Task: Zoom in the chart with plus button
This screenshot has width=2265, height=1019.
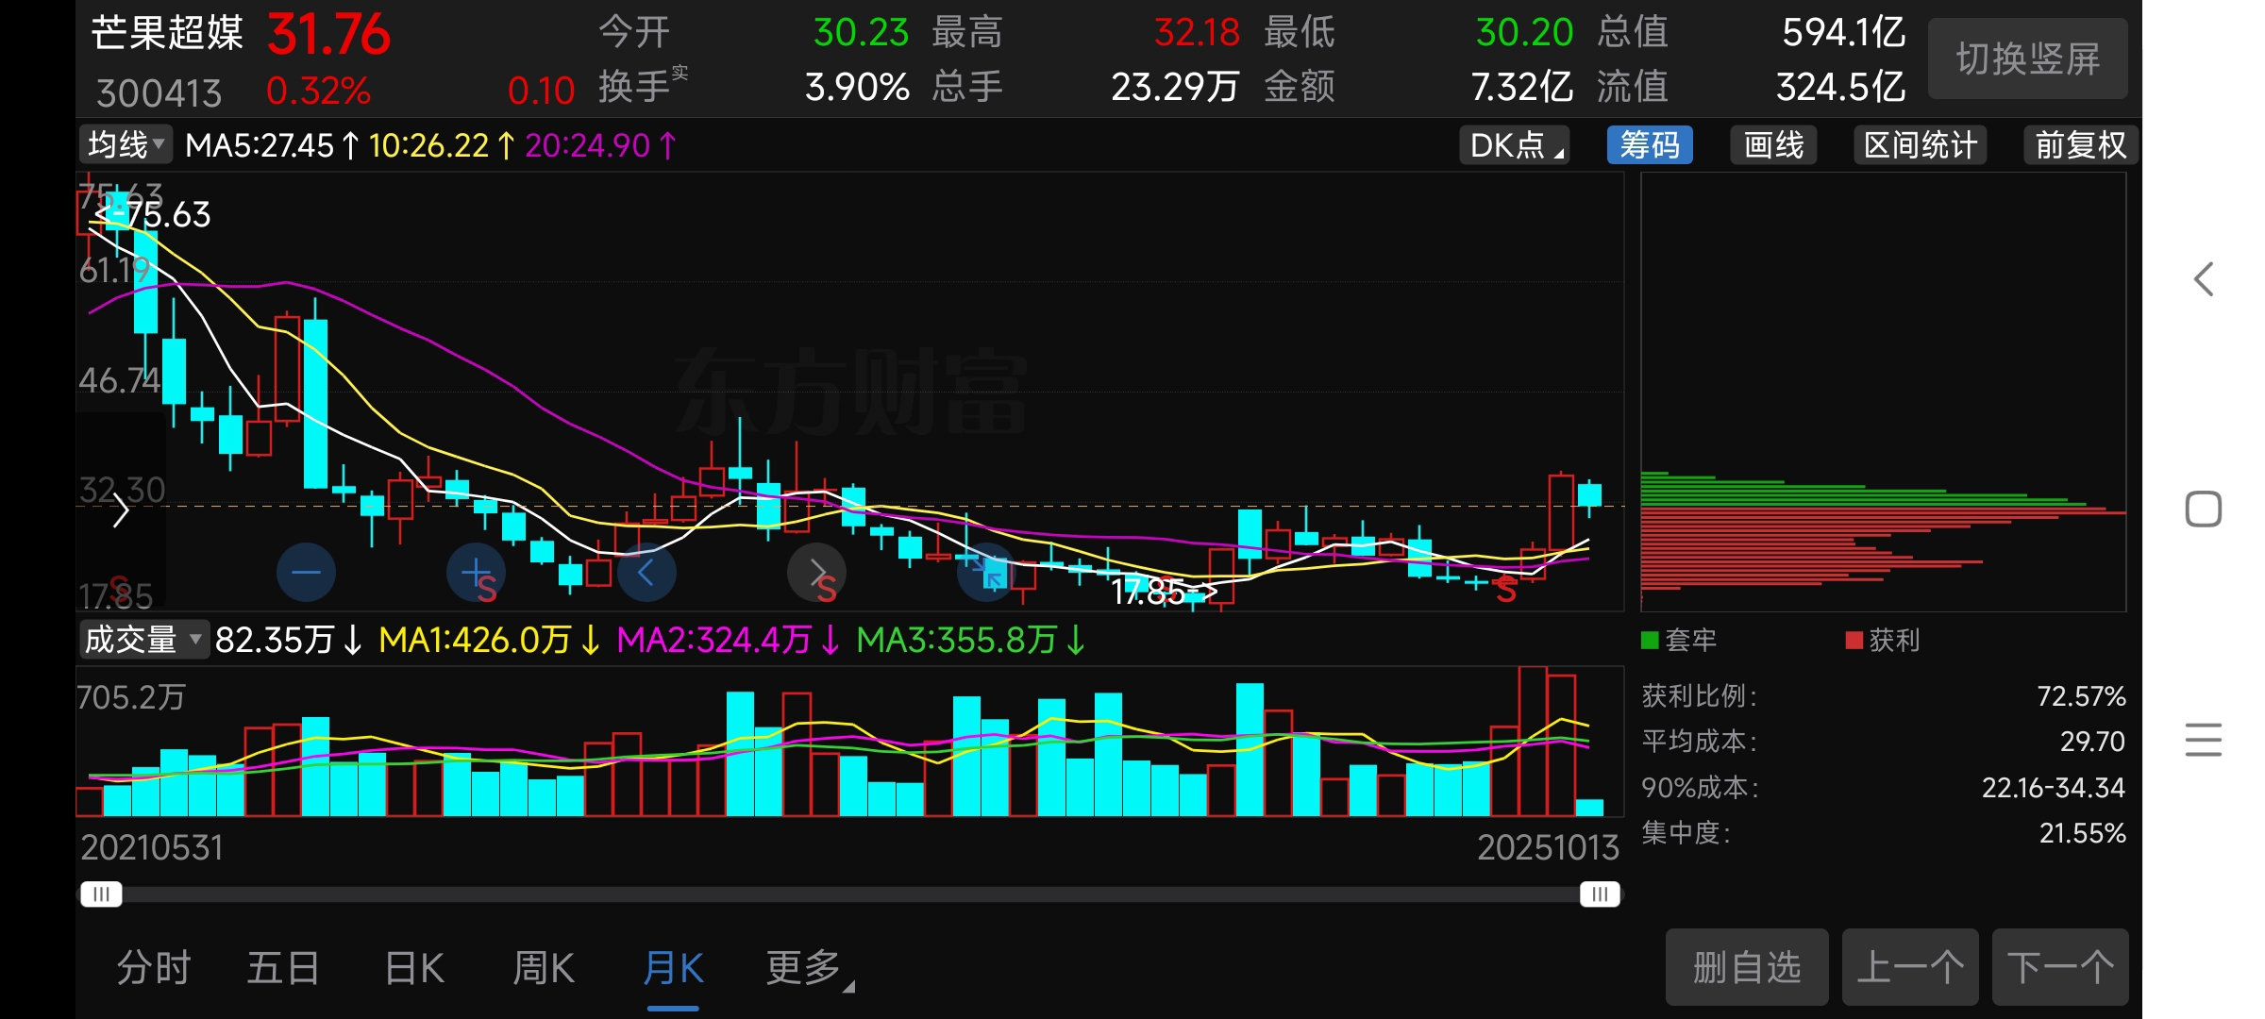Action: coord(476,572)
